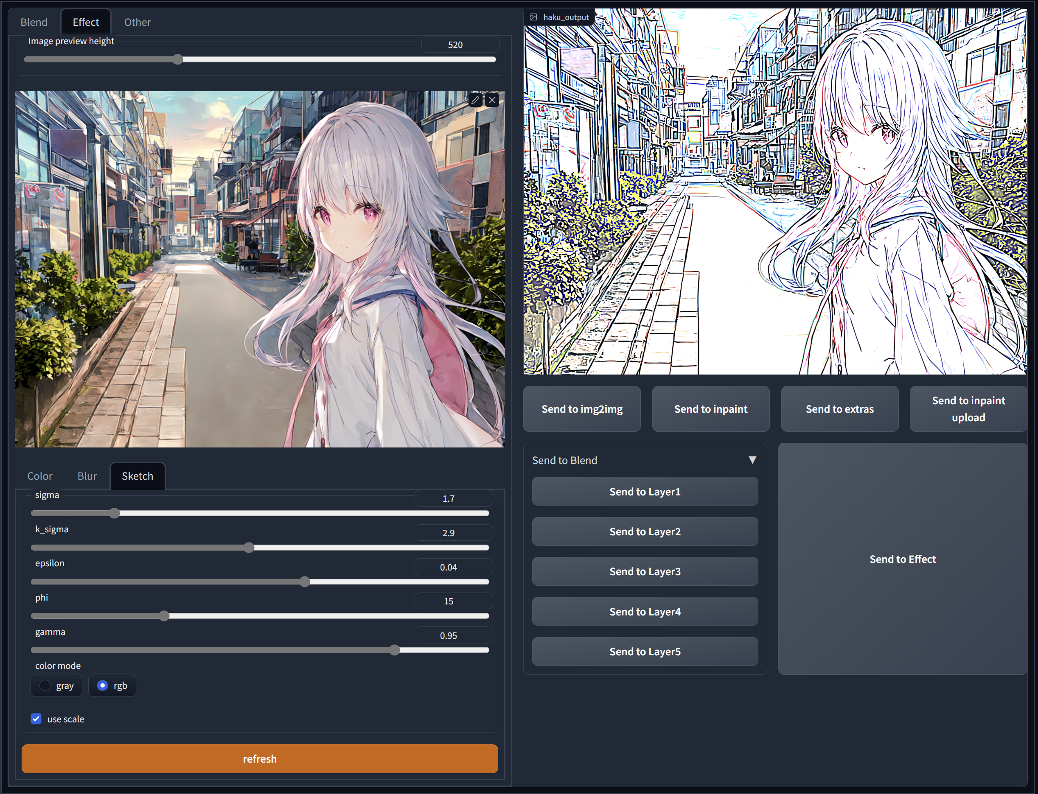Click the input source image preview
Viewport: 1038px width, 794px height.
[x=260, y=269]
